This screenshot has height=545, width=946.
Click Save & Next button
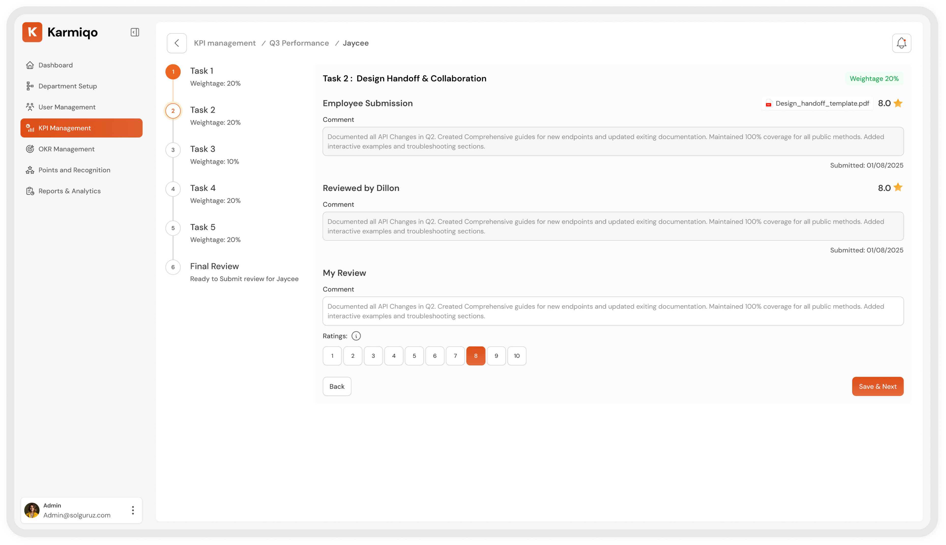click(878, 386)
